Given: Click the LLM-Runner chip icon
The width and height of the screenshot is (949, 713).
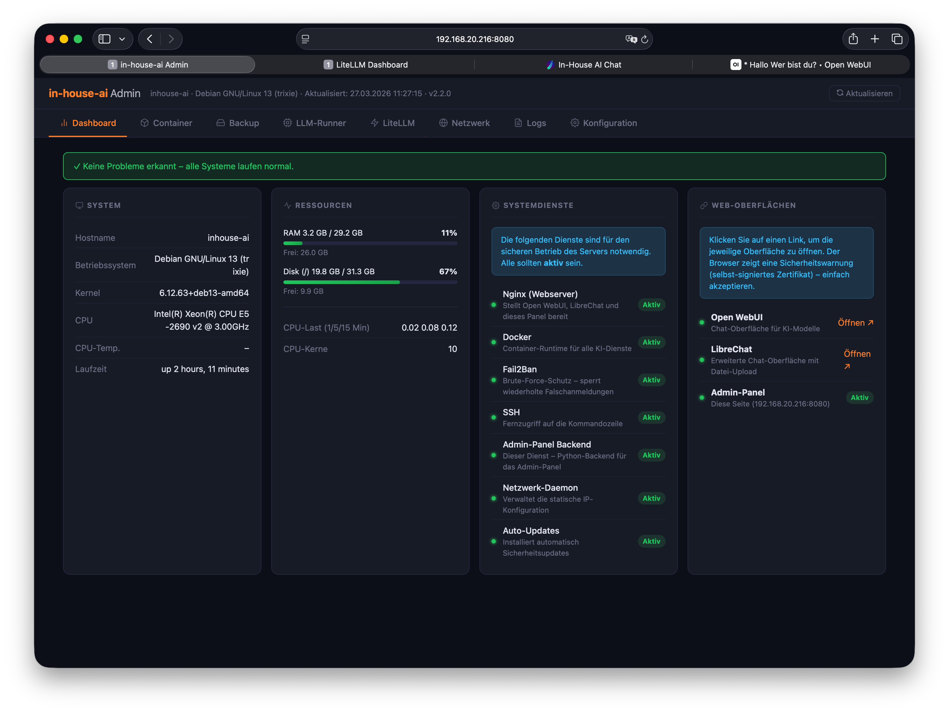Looking at the screenshot, I should pyautogui.click(x=287, y=123).
